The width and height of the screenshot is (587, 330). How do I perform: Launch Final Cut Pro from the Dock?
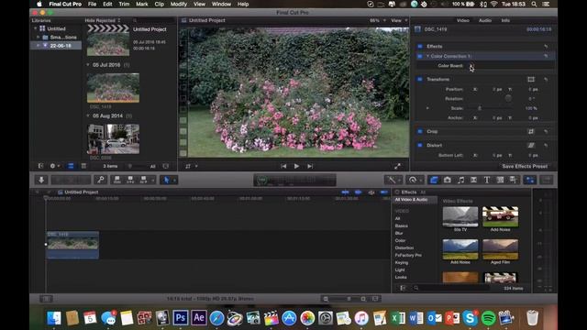click(271, 318)
